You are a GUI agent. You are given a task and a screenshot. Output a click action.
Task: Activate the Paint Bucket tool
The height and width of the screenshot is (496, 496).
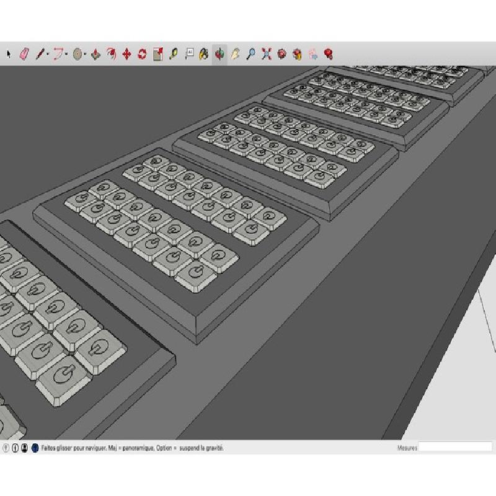pyautogui.click(x=204, y=55)
